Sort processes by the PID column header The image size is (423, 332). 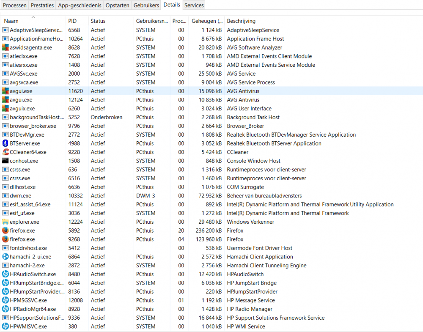tap(73, 21)
